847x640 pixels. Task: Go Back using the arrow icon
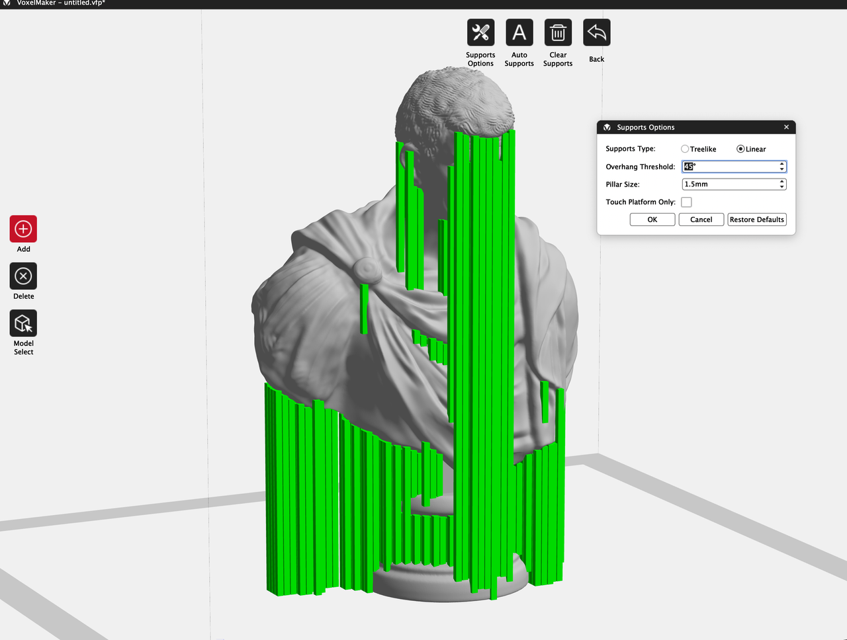pyautogui.click(x=597, y=32)
